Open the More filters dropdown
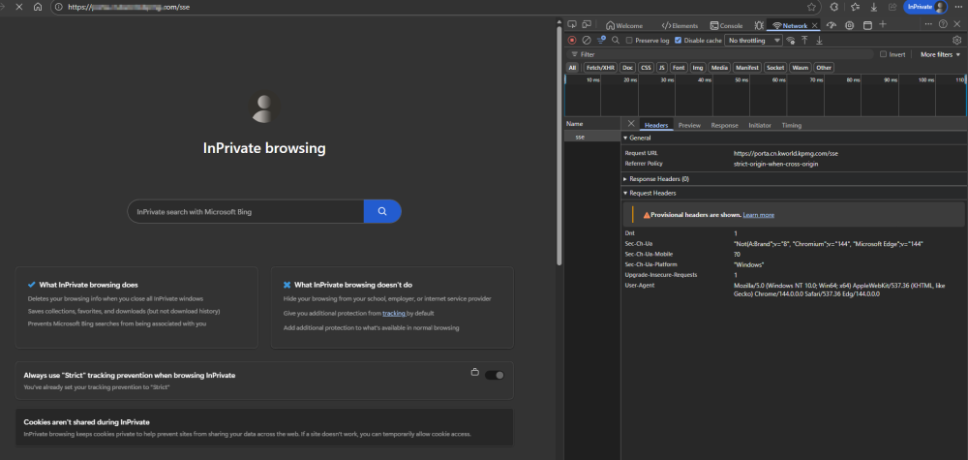The image size is (968, 460). [940, 54]
